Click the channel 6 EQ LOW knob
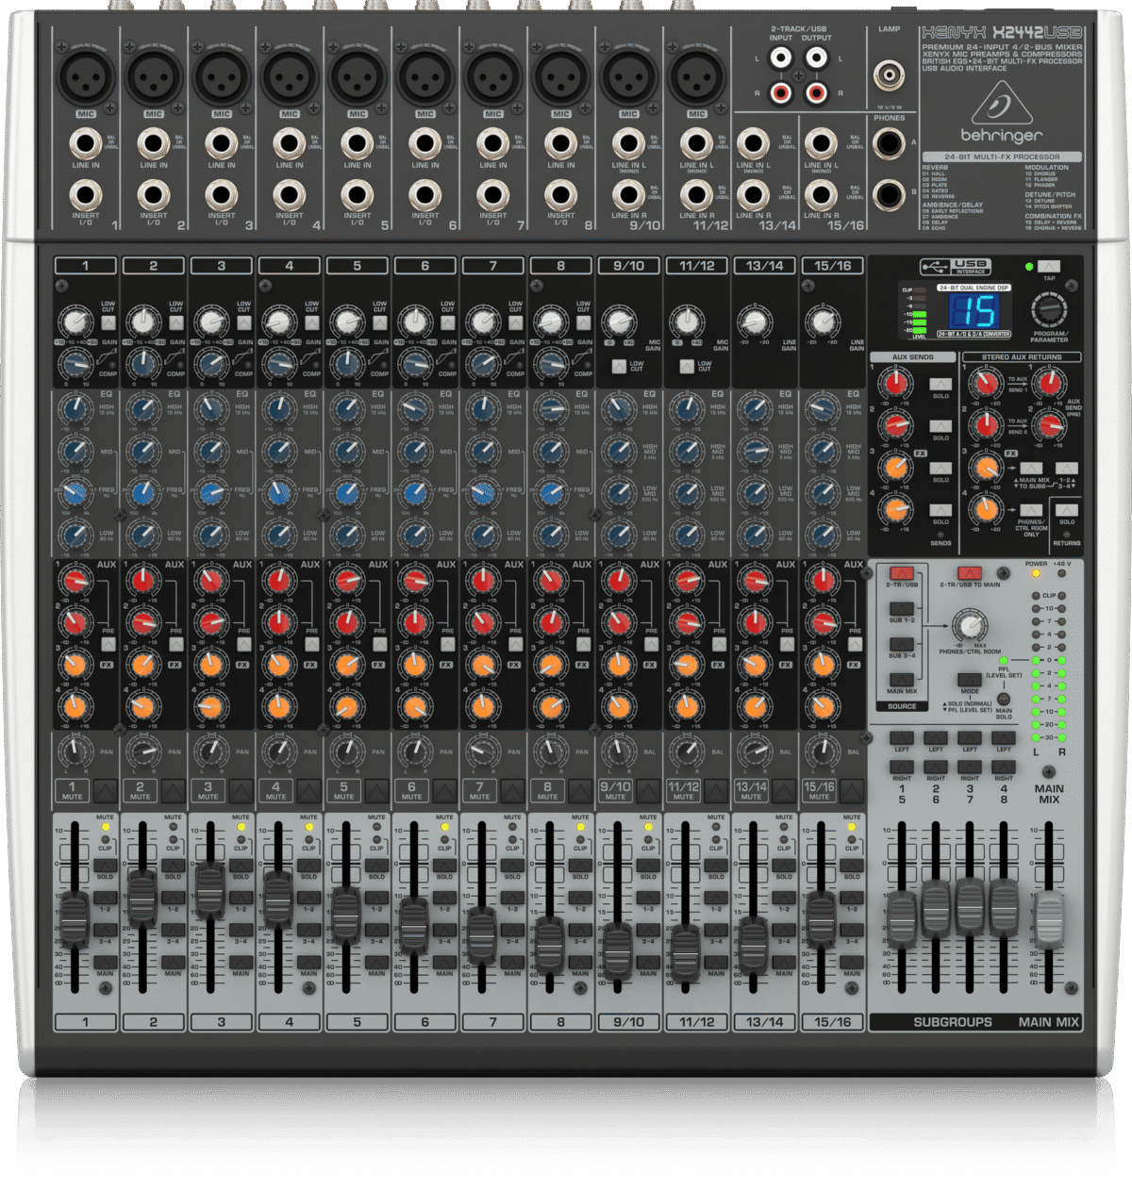Viewport: 1132px width, 1188px height. click(x=413, y=534)
